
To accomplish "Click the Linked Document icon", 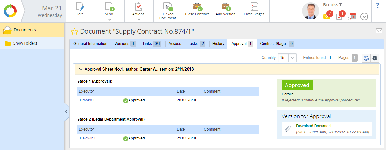I will (x=167, y=7).
